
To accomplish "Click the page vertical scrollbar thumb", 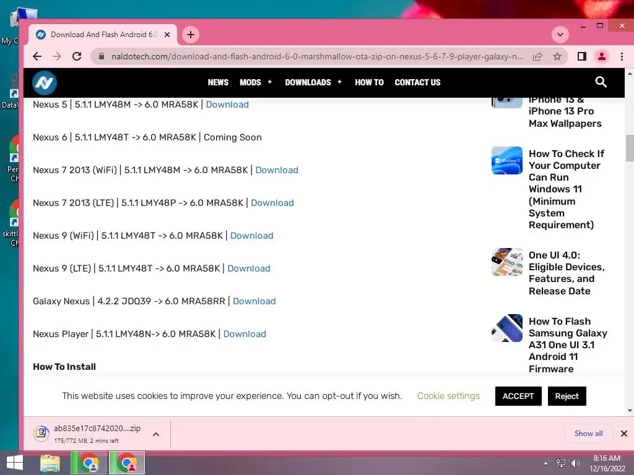I will (x=630, y=148).
